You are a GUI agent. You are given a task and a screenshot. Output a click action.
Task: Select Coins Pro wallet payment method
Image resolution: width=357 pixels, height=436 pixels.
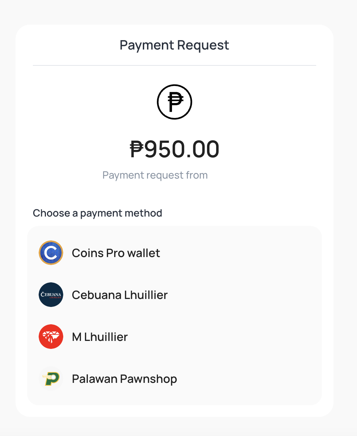(116, 253)
